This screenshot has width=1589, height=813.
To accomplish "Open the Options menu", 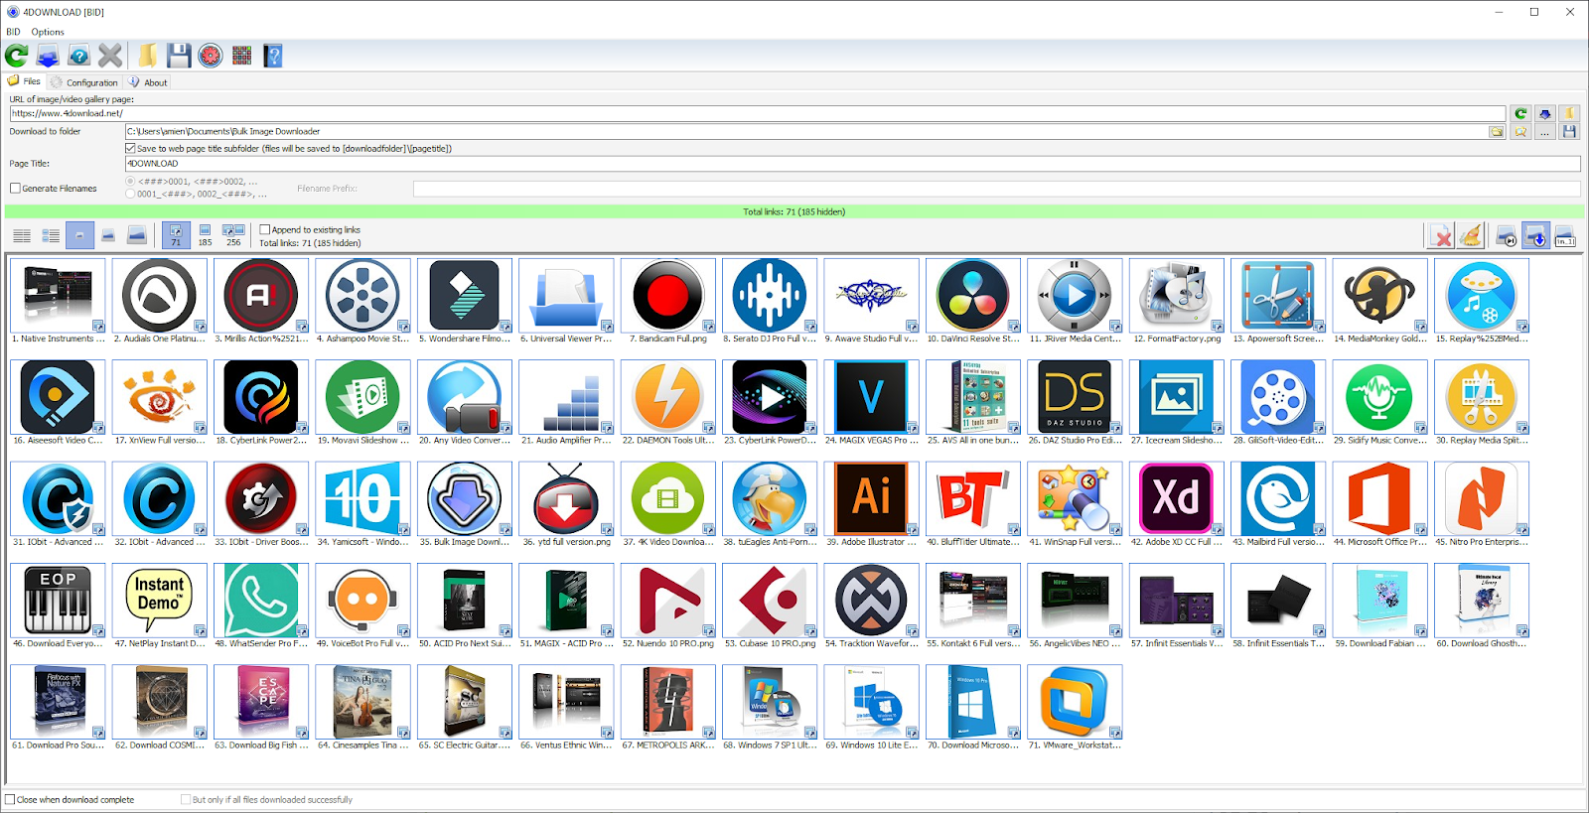I will [x=48, y=32].
